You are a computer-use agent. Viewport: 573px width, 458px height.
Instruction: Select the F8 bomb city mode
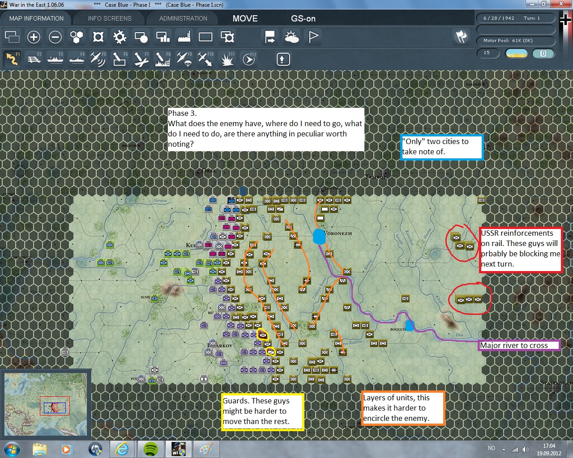162,59
